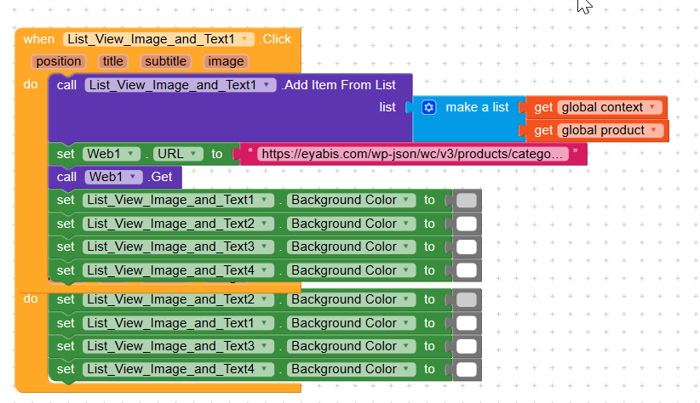Click the gear icon on make a list block
This screenshot has width=700, height=403.
pyautogui.click(x=429, y=107)
